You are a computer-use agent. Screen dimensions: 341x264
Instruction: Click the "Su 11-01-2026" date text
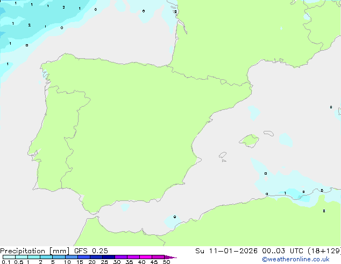click(x=226, y=251)
